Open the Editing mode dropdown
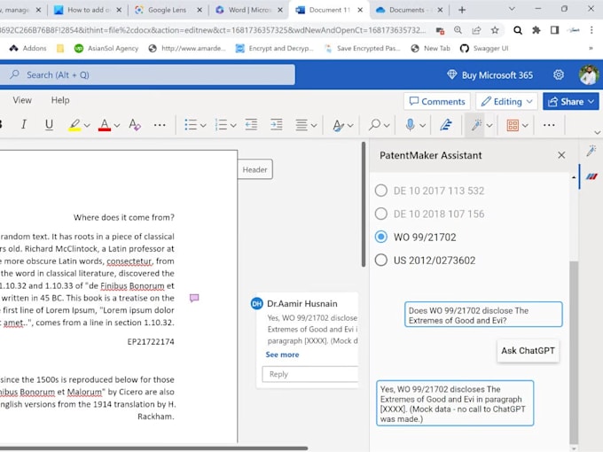This screenshot has height=452, width=603. pyautogui.click(x=506, y=101)
